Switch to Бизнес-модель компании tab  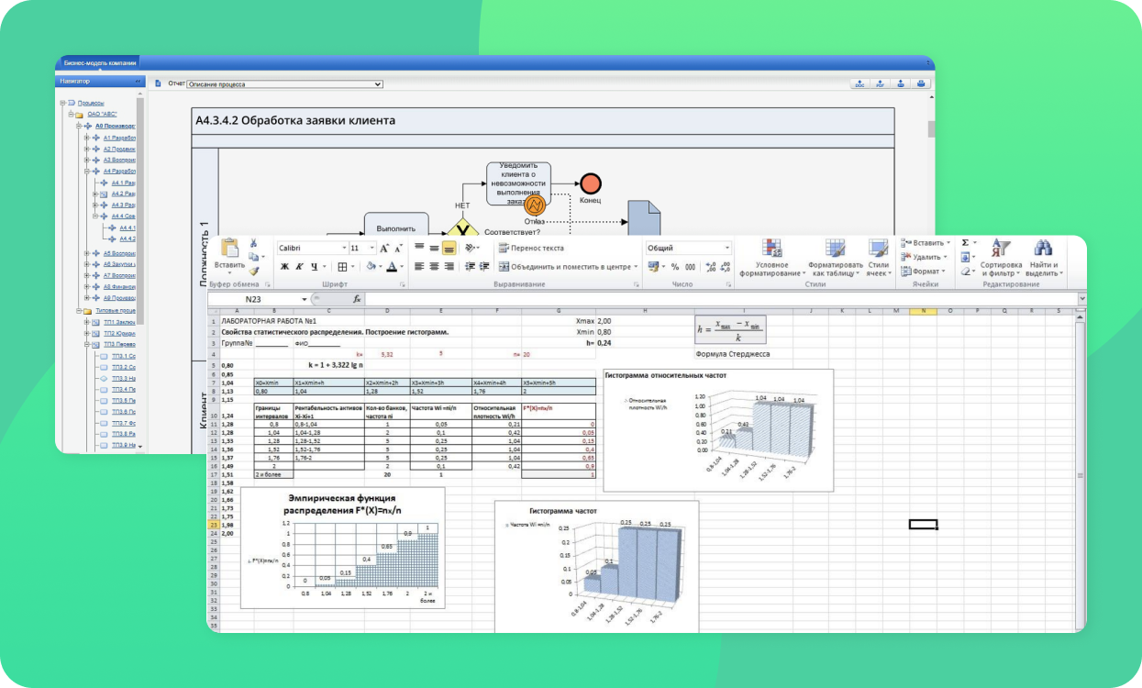[99, 62]
